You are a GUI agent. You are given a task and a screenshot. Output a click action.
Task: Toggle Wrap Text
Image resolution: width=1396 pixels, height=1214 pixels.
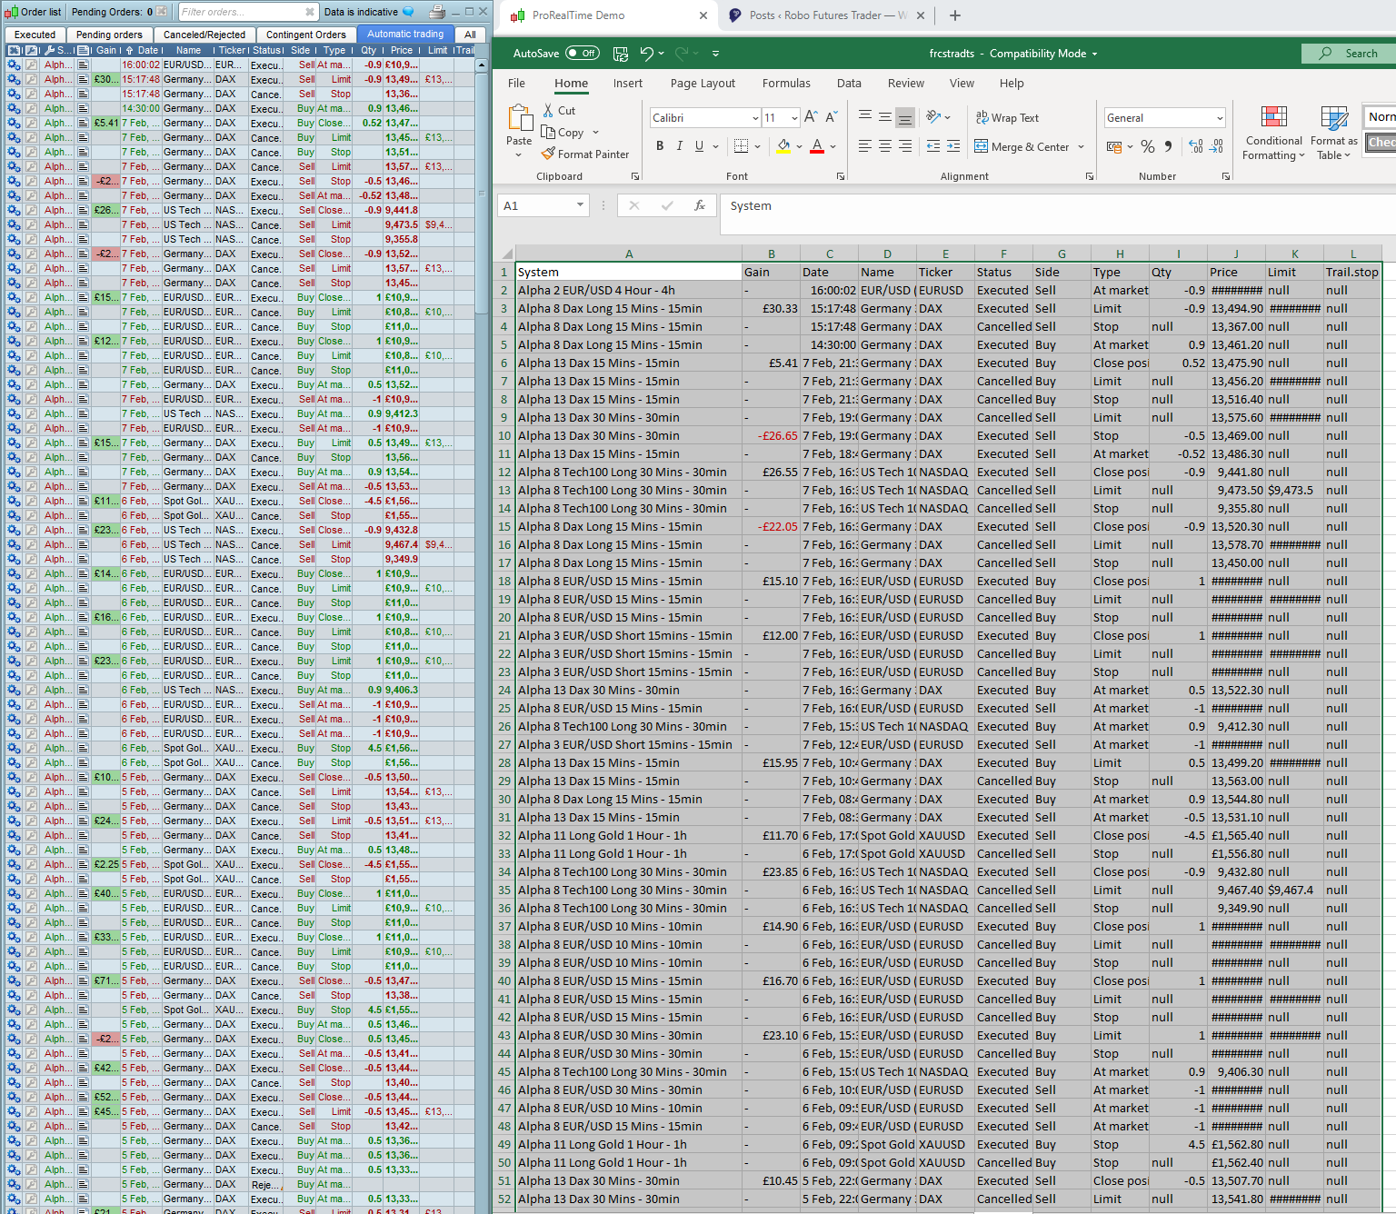point(1007,118)
